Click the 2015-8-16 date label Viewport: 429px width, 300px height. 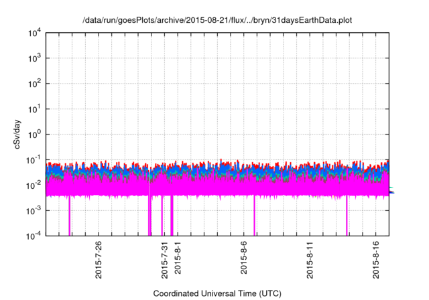pyautogui.click(x=376, y=260)
